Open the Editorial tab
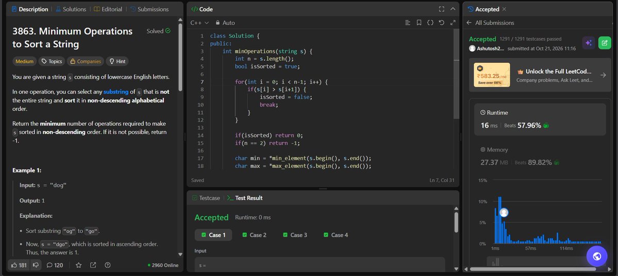618x276 pixels. (108, 9)
